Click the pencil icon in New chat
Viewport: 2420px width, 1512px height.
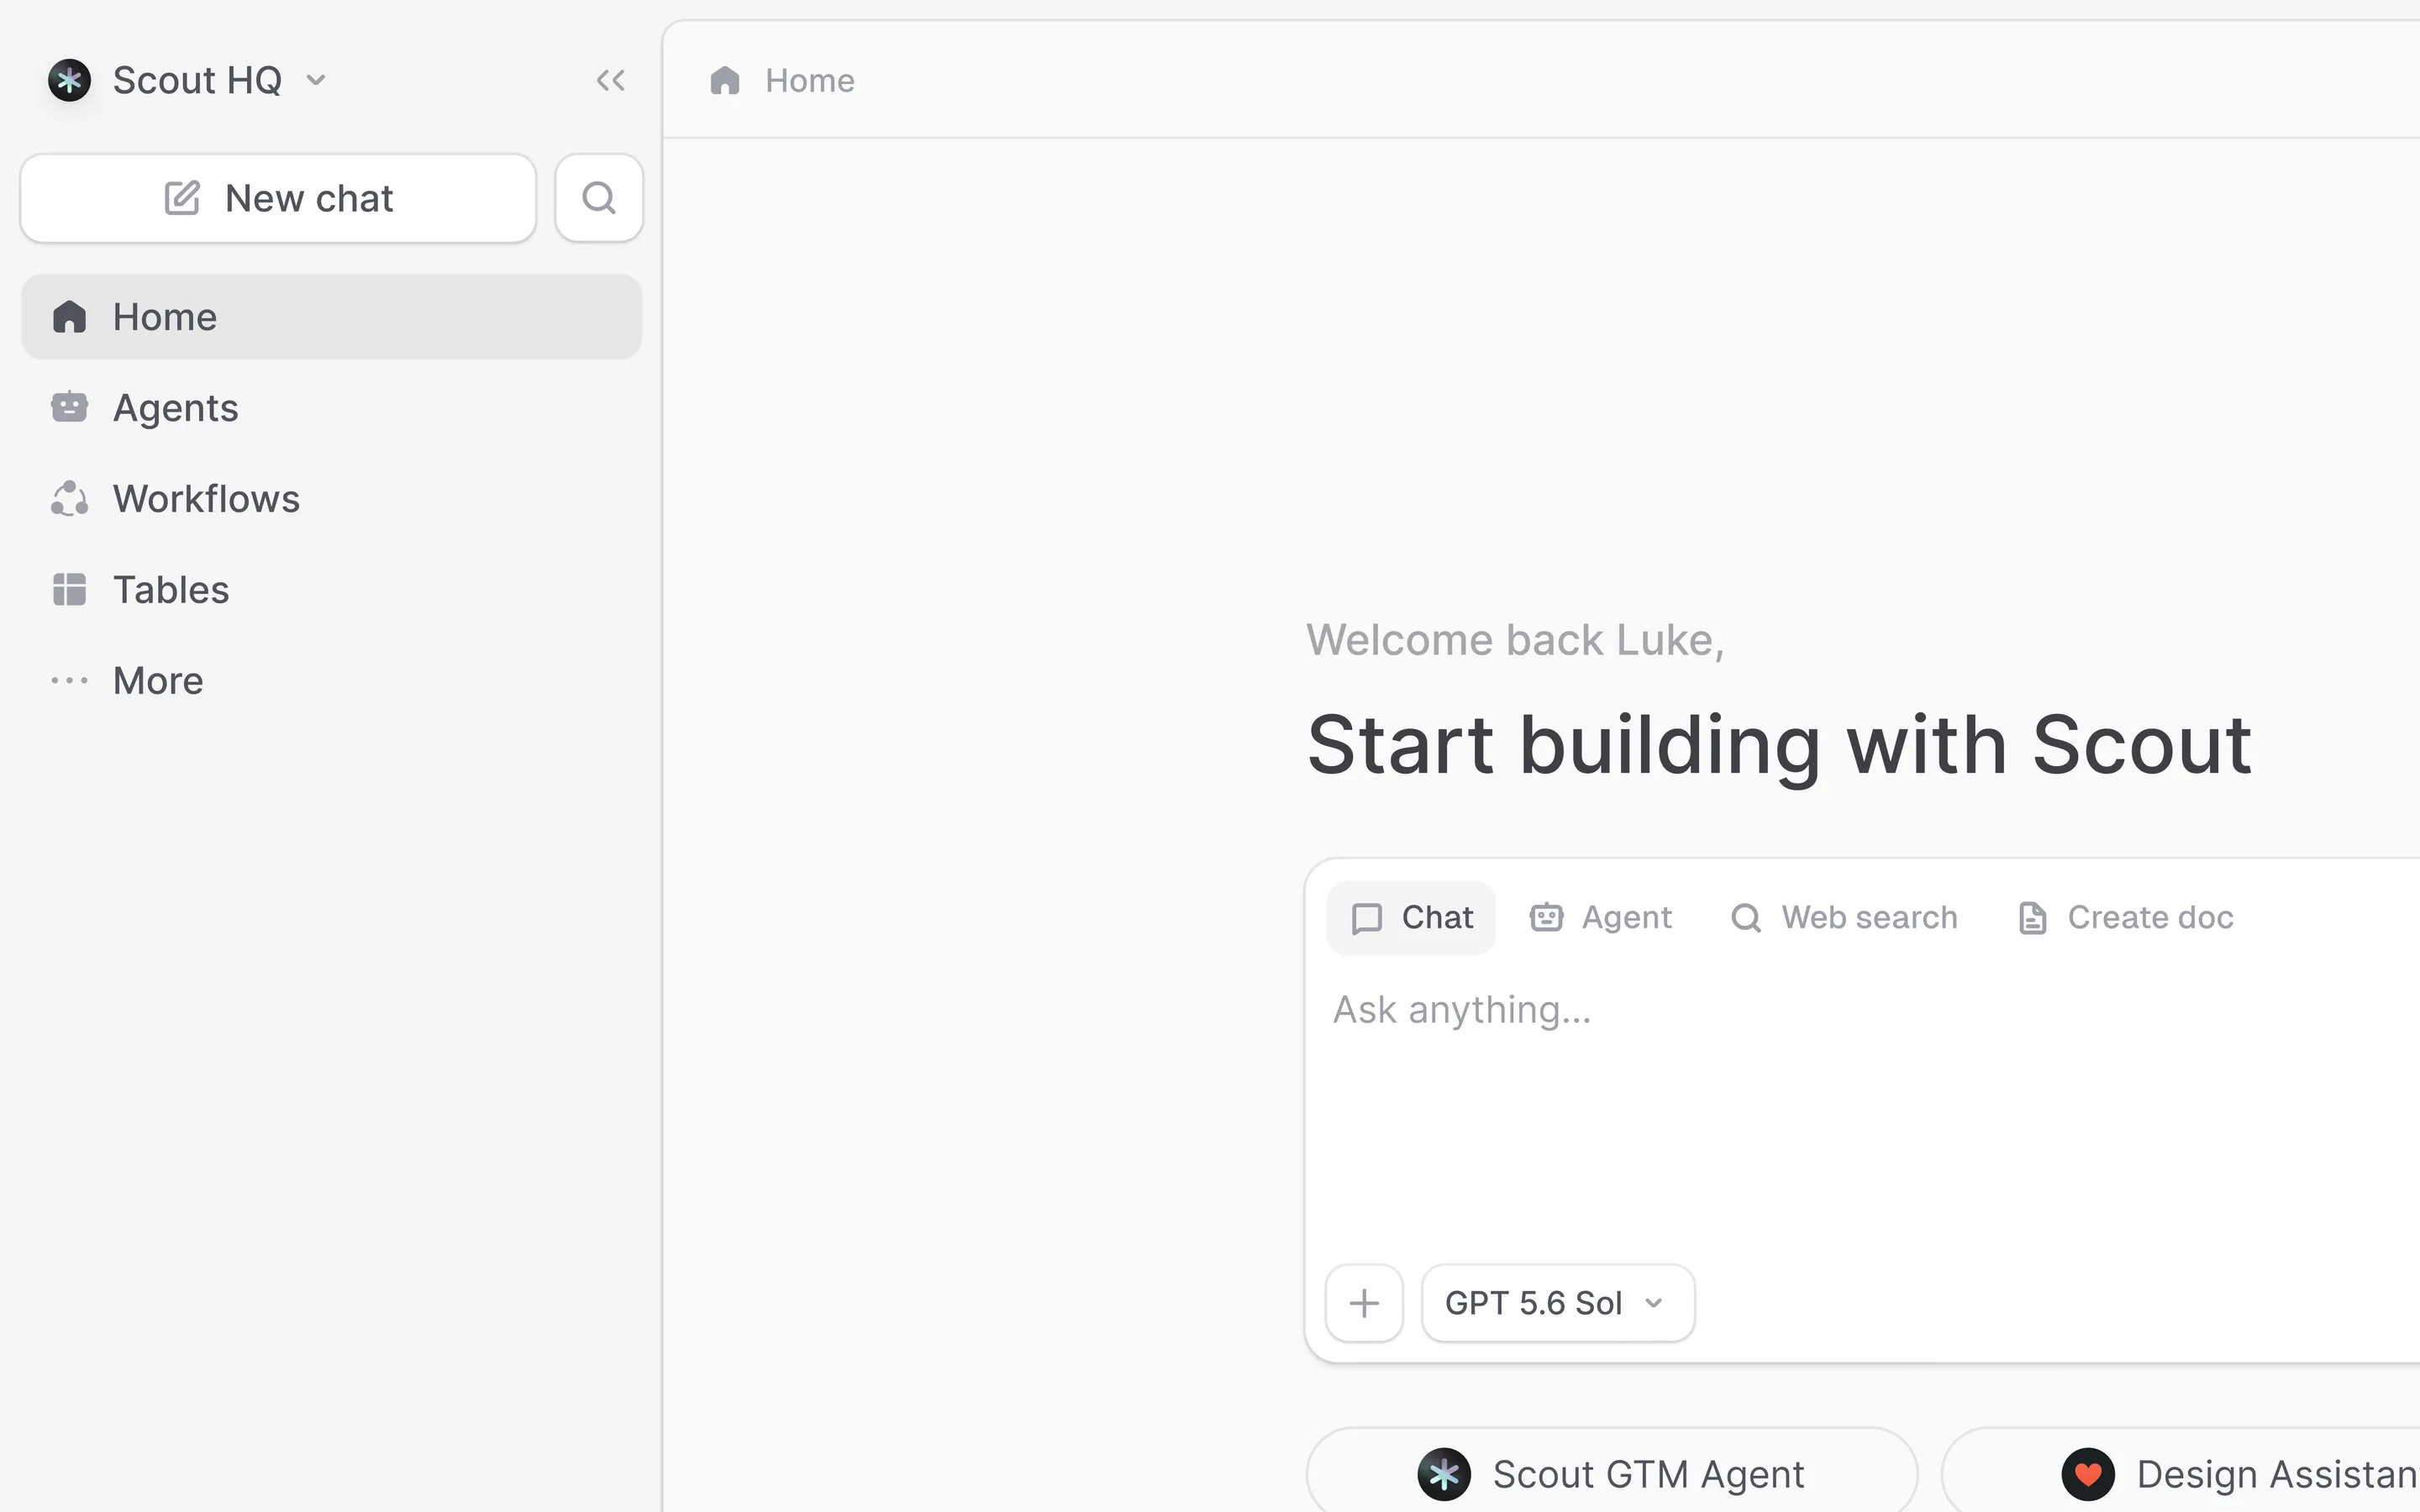tap(182, 198)
